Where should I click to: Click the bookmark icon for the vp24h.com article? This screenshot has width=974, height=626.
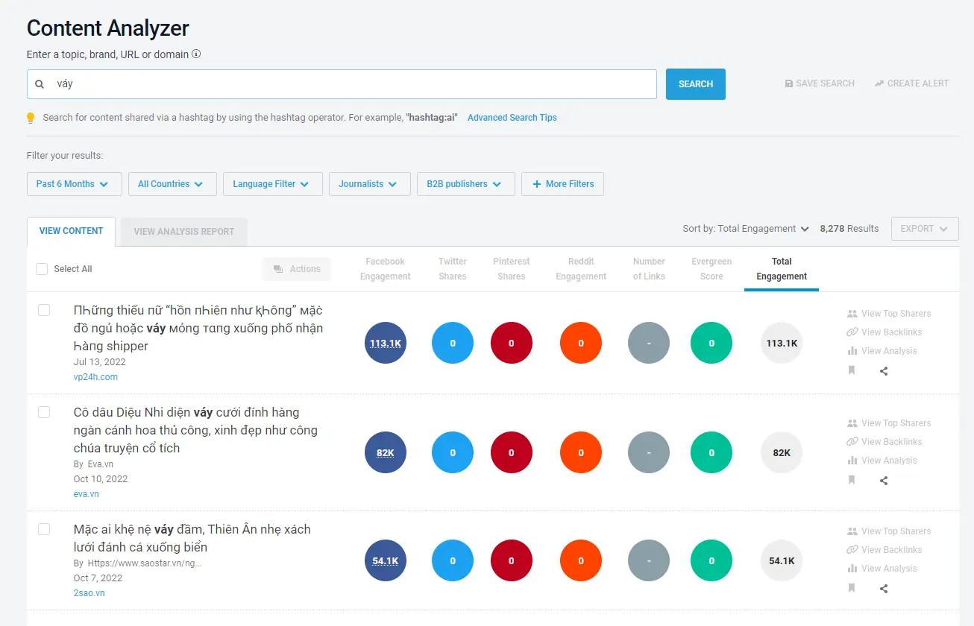click(852, 370)
